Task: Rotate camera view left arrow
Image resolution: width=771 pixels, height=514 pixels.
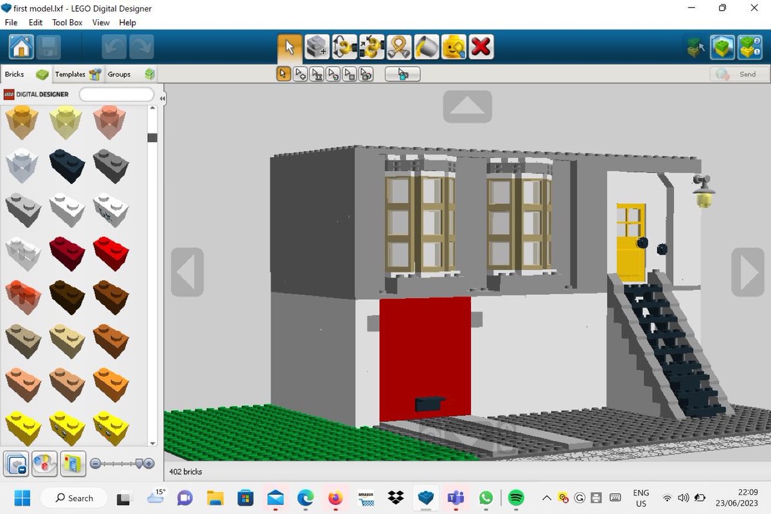Action: (187, 272)
